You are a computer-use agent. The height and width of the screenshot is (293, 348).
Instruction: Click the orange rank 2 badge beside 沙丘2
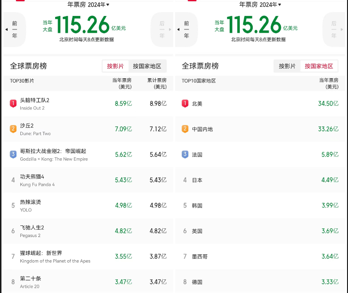coord(13,129)
